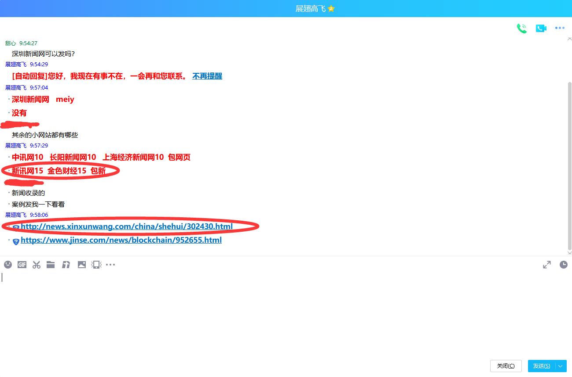Open the blue three-dot menu at top right
This screenshot has width=572, height=377.
point(560,28)
